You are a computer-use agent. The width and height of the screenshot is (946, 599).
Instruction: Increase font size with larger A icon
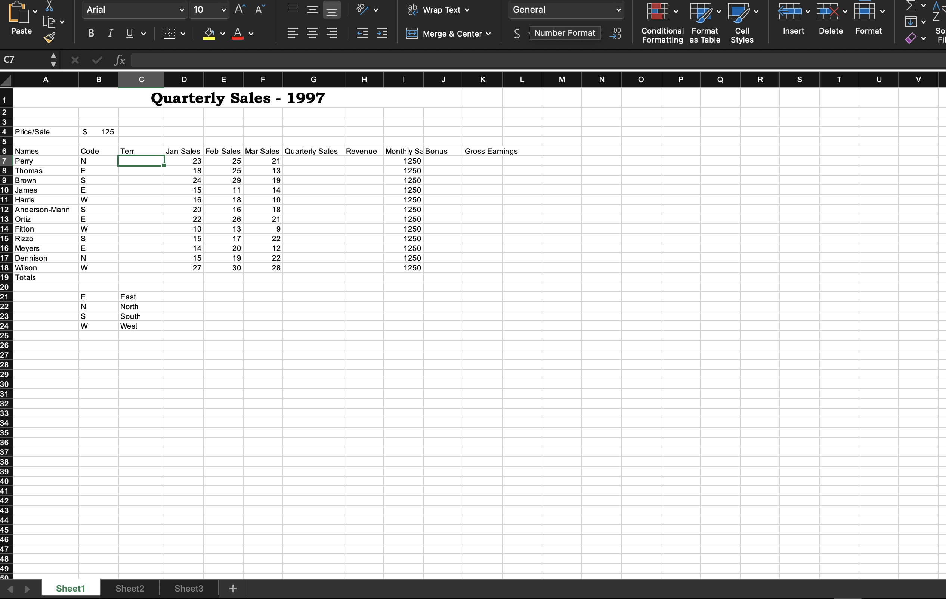239,9
